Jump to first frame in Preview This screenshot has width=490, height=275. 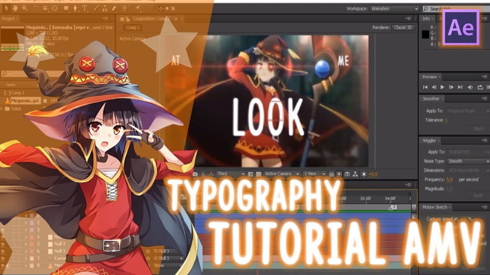pyautogui.click(x=425, y=87)
